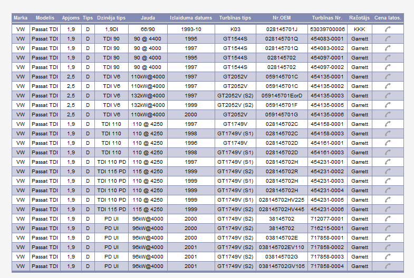The image size is (414, 278).
Task: Click turbine number 716215-0001 cell
Action: point(328,229)
